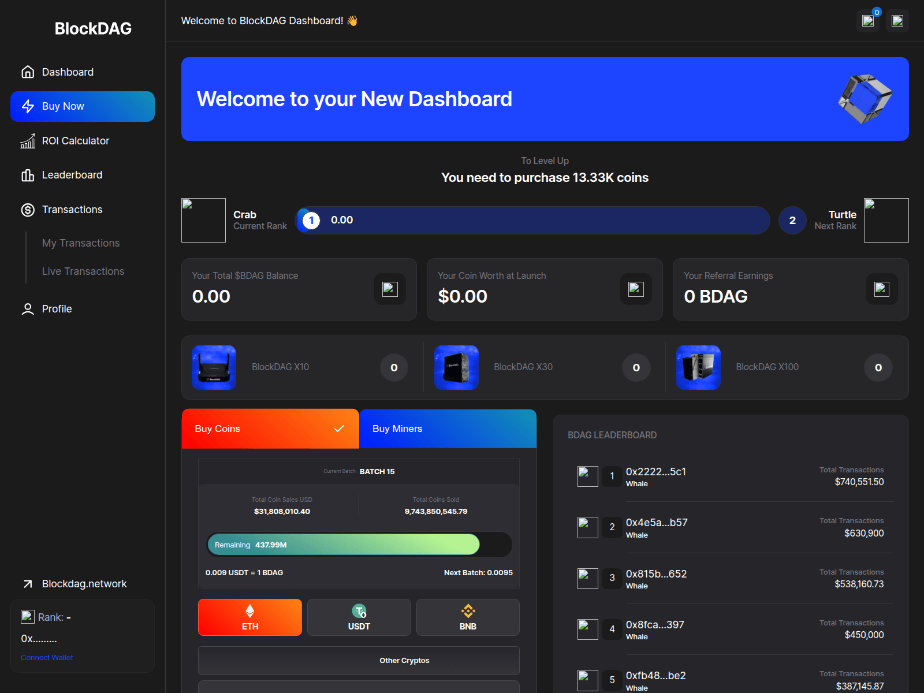
Task: Click the blue cube graphic in banner
Action: [x=865, y=99]
